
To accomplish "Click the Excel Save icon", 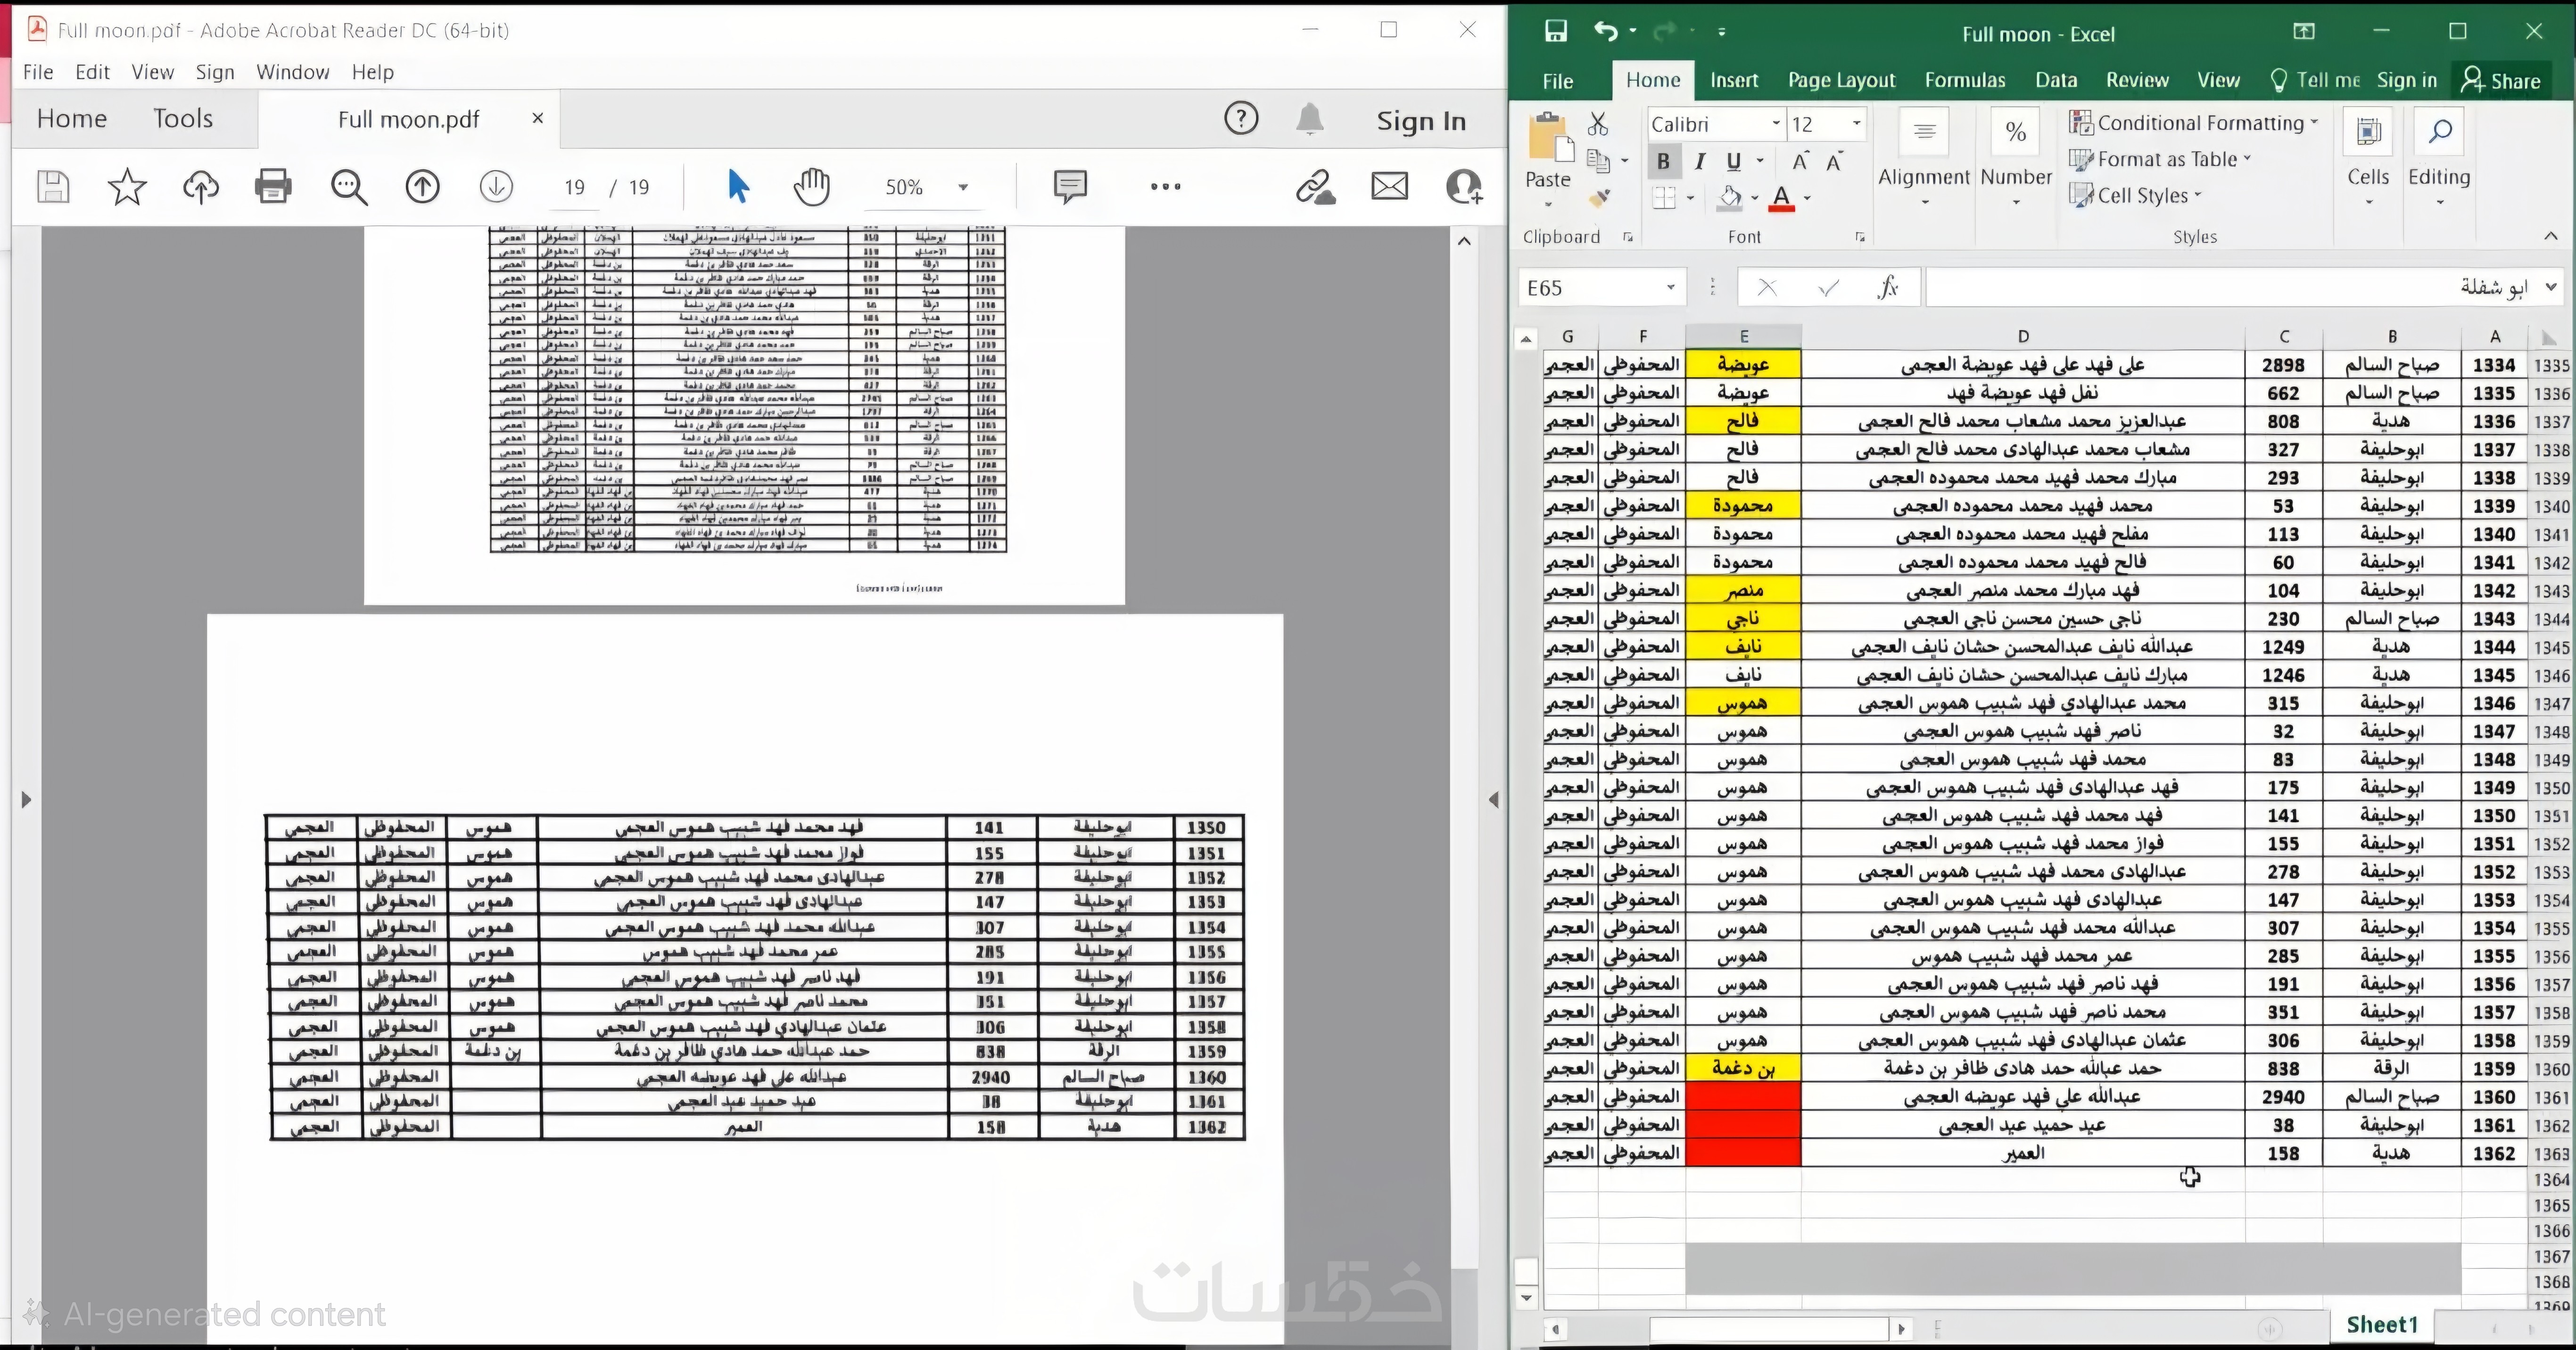I will (x=1556, y=31).
